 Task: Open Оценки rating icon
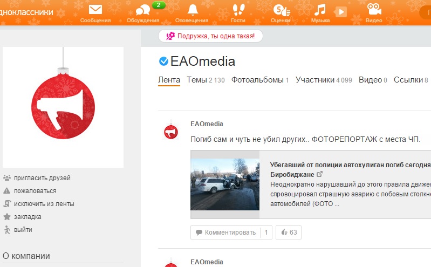tap(282, 10)
